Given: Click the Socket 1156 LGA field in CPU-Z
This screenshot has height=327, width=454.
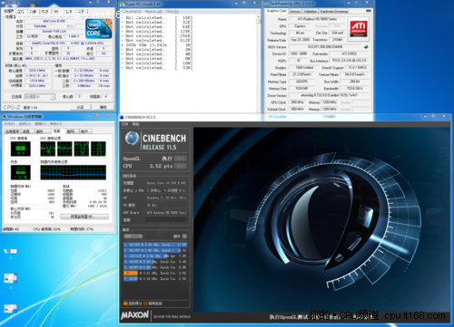Looking at the screenshot, I should point(54,31).
